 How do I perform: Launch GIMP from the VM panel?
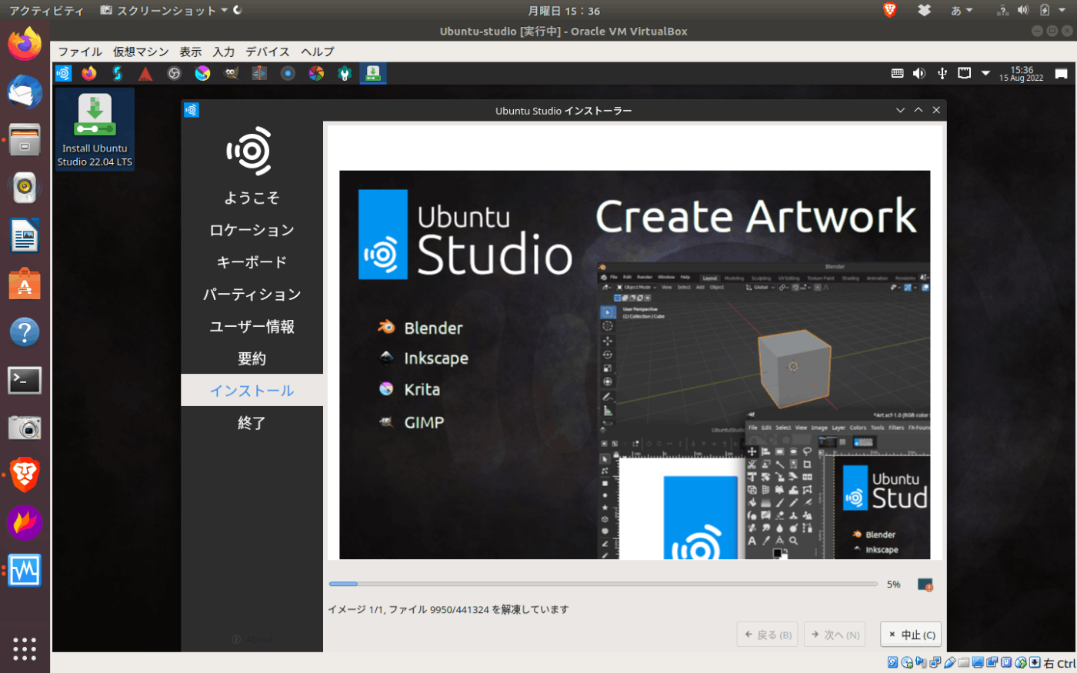point(231,73)
